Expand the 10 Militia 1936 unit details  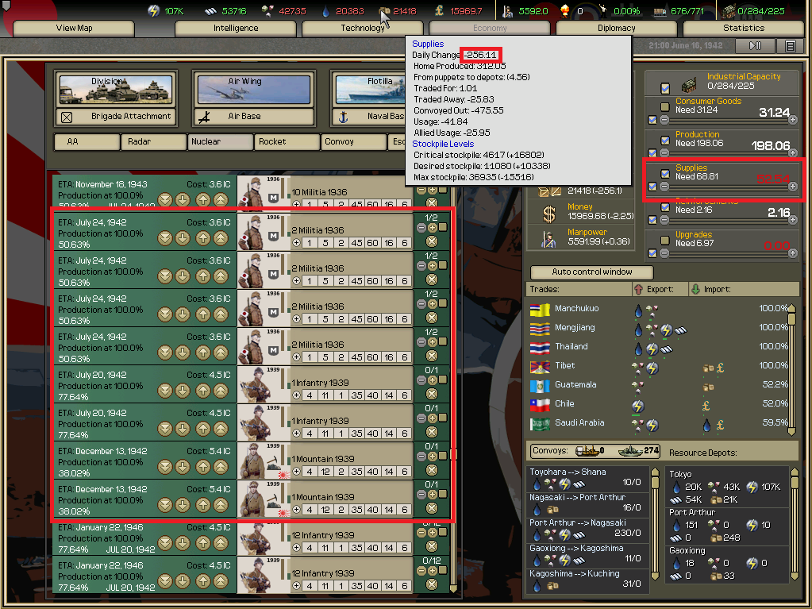(x=296, y=204)
